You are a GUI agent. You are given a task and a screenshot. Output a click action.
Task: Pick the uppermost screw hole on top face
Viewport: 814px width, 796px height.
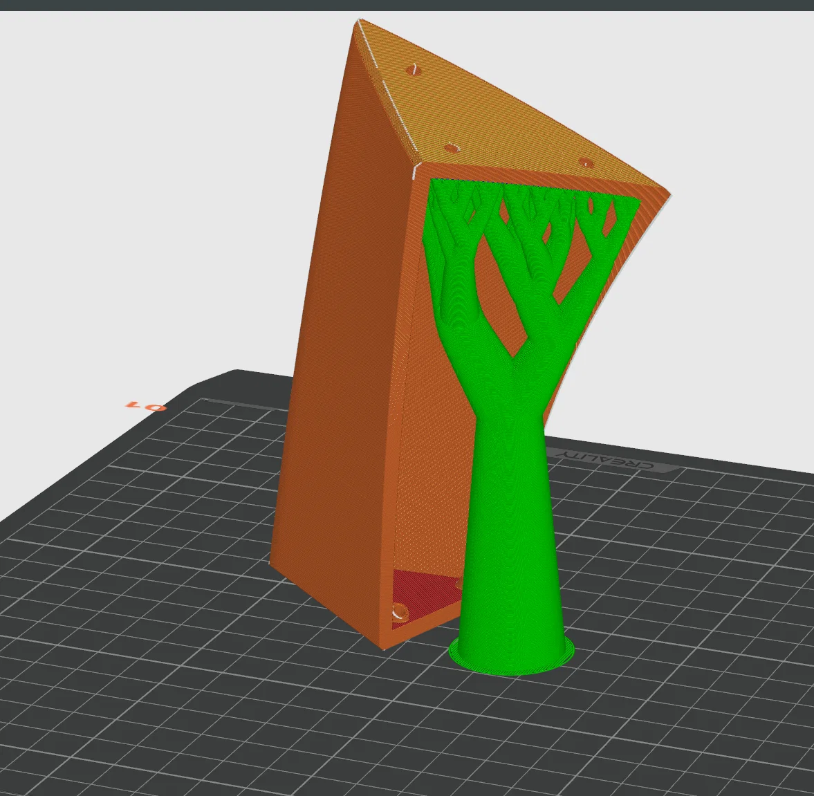[x=414, y=70]
